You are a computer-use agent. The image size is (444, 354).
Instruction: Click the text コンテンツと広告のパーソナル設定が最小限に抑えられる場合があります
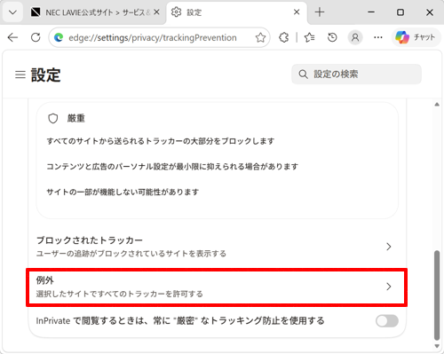[x=172, y=167]
